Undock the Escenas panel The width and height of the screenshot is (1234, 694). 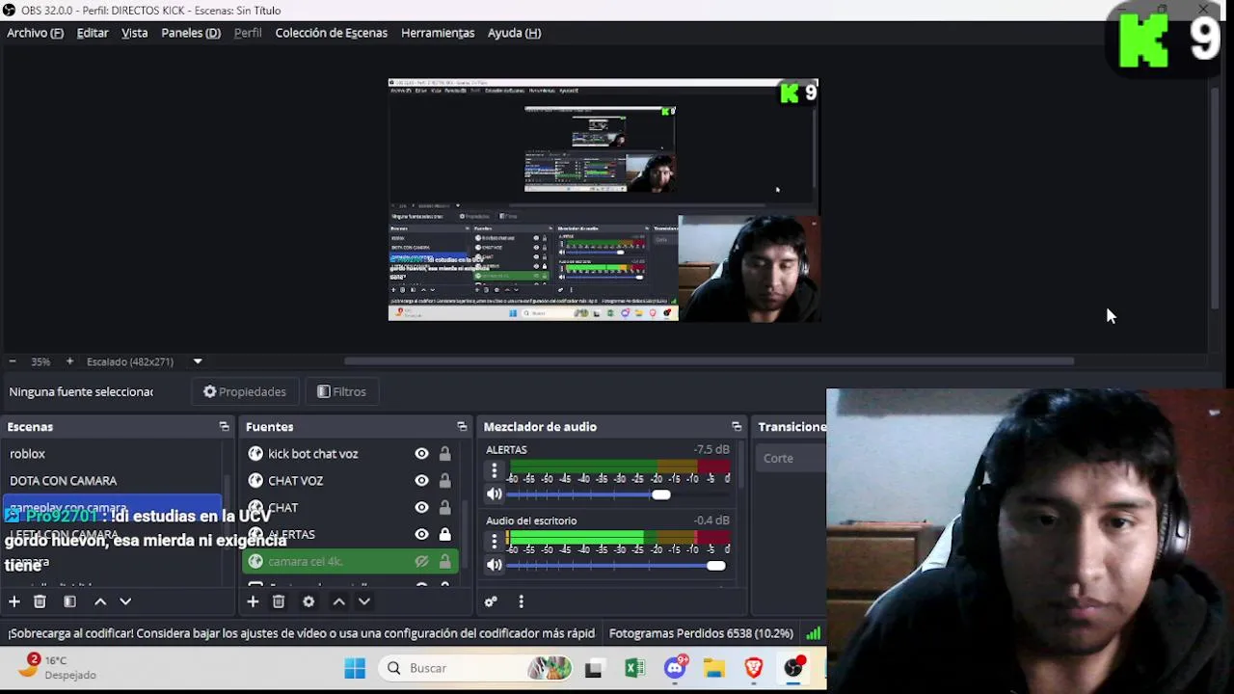[x=224, y=426]
